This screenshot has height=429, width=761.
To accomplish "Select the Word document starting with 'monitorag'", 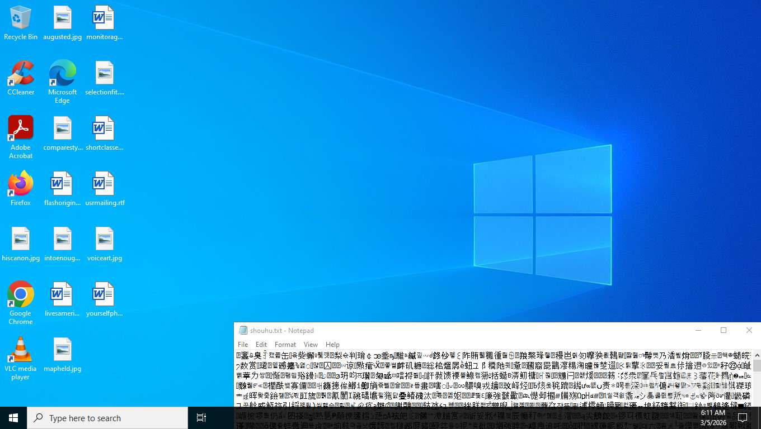I will [x=104, y=23].
